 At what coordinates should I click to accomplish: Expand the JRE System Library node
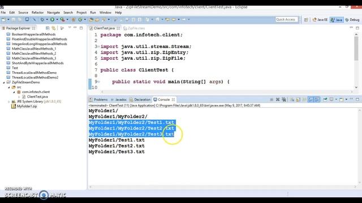pyautogui.click(x=9, y=101)
